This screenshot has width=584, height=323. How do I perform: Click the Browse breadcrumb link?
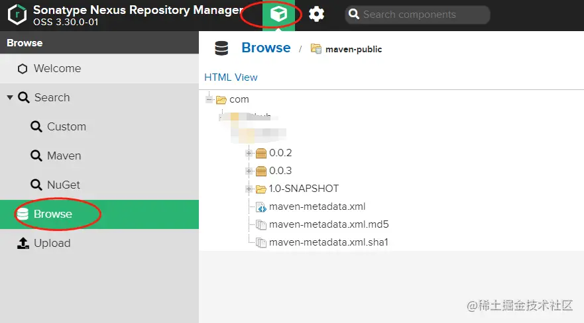pyautogui.click(x=266, y=48)
